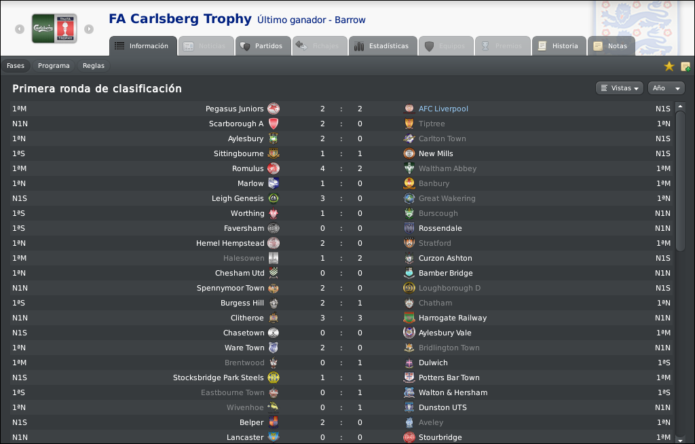Open the Curzon Ashton team link
Screen dimensions: 695x444
tap(445, 258)
